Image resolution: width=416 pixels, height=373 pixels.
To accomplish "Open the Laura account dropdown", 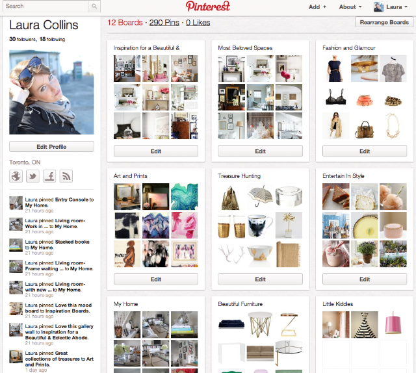I will tap(396, 7).
